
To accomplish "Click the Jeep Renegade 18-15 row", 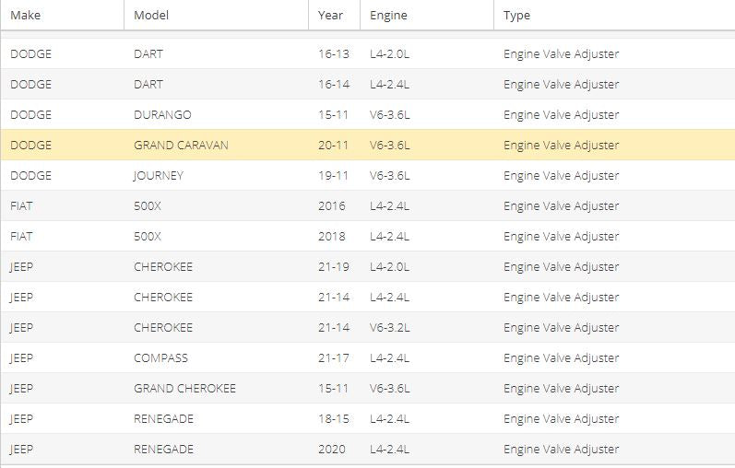I will [x=367, y=419].
